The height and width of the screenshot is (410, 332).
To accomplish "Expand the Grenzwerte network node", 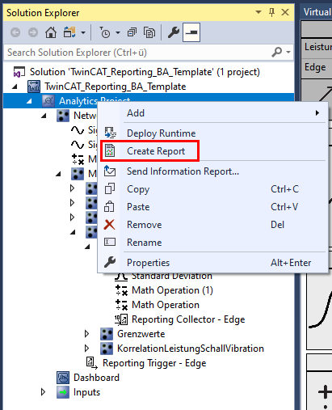I will point(86,334).
